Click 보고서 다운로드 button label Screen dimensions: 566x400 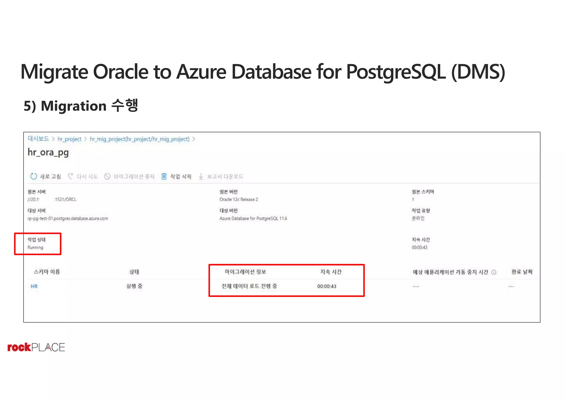[225, 176]
